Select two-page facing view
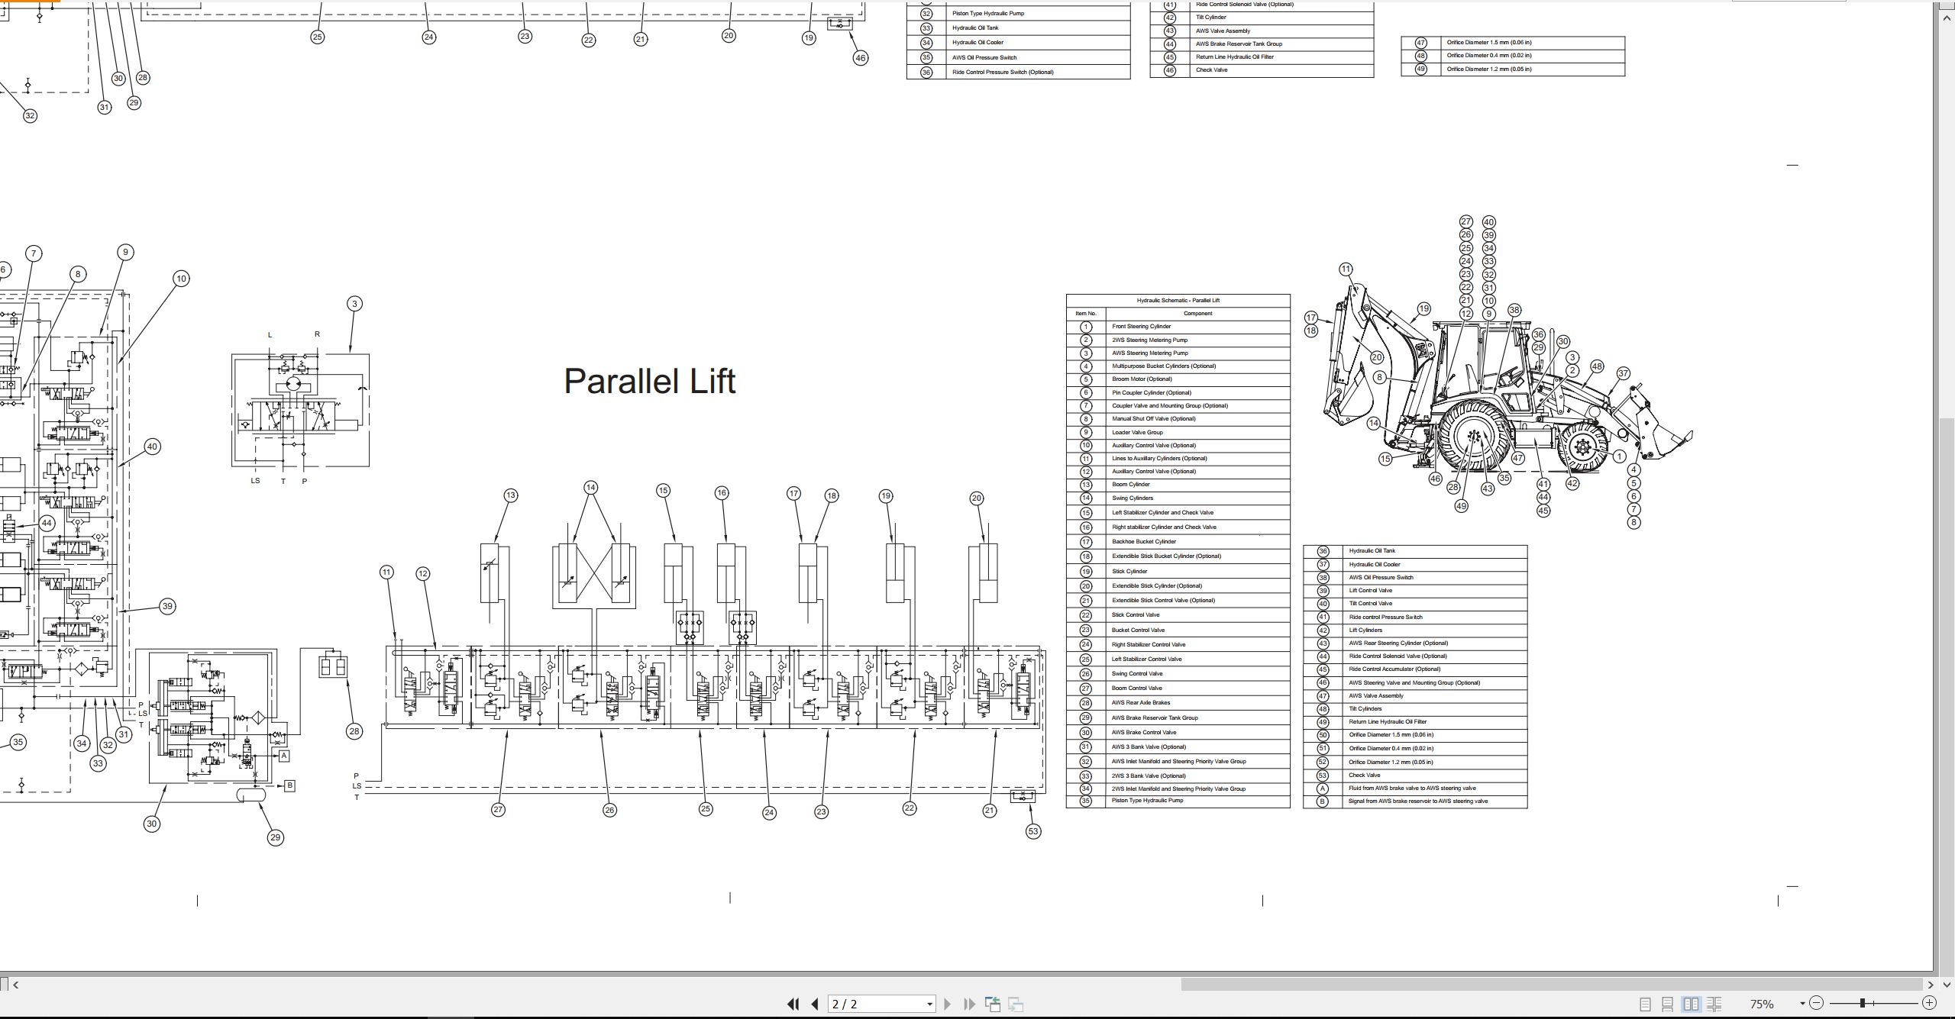This screenshot has width=1955, height=1019. pos(1691,1004)
